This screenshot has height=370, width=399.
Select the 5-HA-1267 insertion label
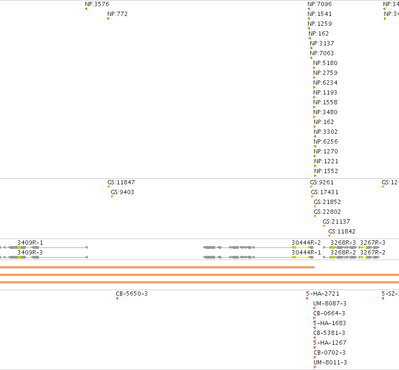pyautogui.click(x=330, y=343)
